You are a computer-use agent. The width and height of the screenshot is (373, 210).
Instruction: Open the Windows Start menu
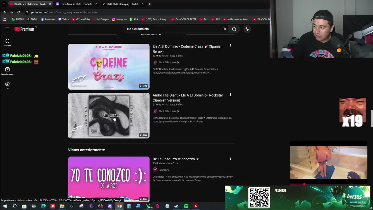pyautogui.click(x=5, y=206)
